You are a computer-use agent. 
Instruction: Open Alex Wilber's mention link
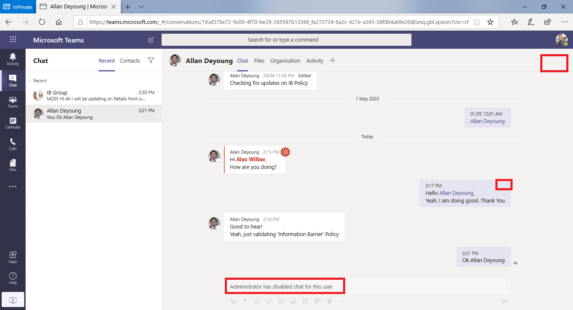(250, 159)
